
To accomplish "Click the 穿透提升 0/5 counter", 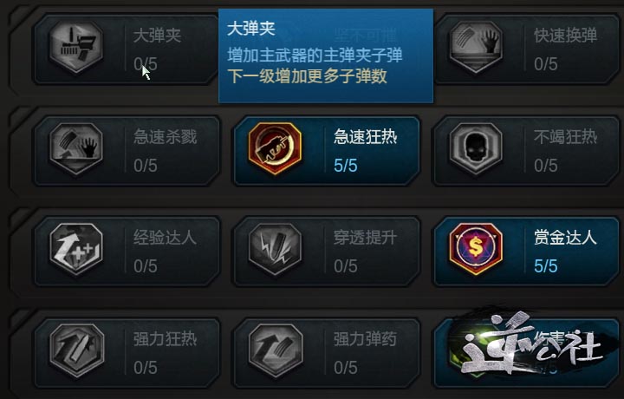I will click(346, 266).
